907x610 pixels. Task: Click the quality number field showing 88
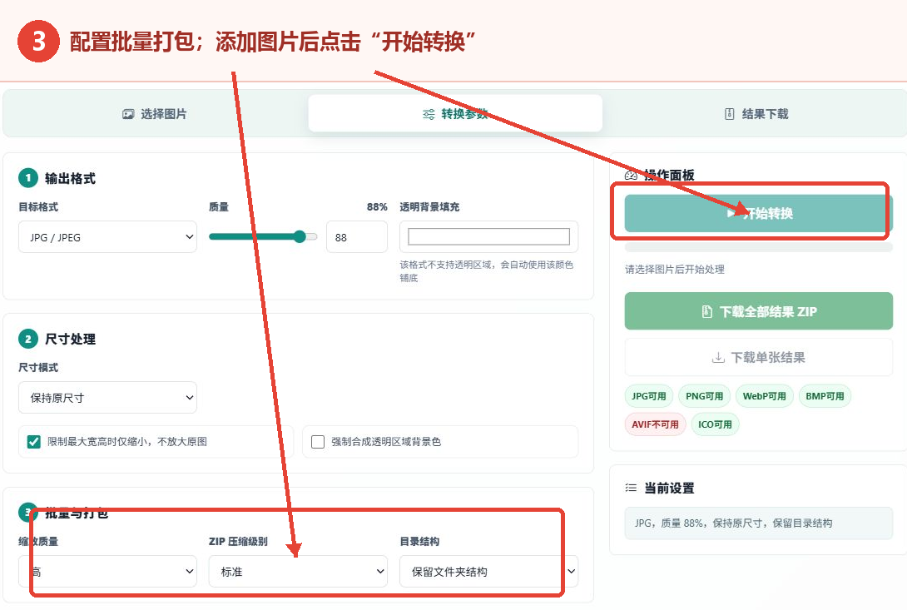[357, 237]
